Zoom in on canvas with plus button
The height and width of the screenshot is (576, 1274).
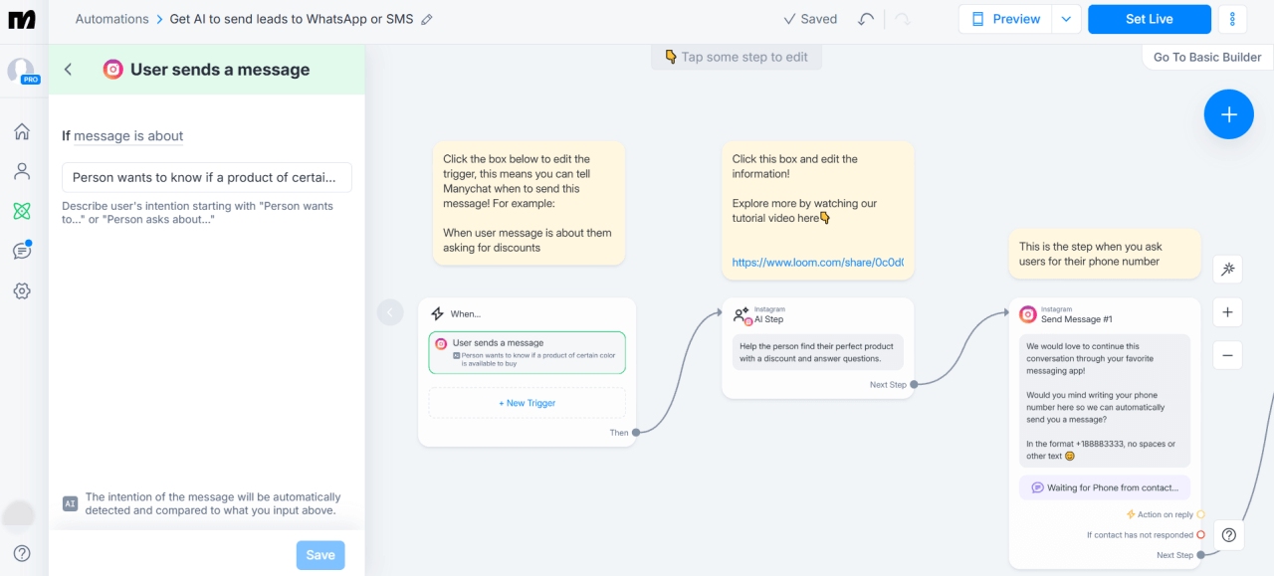(1227, 312)
